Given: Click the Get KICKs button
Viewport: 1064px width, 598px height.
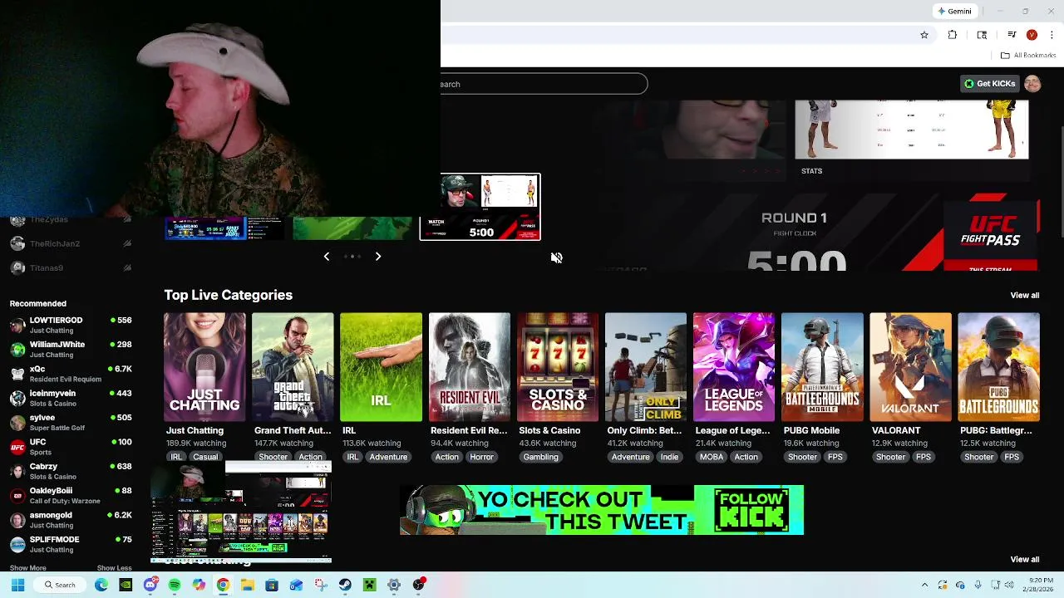Looking at the screenshot, I should click(989, 84).
